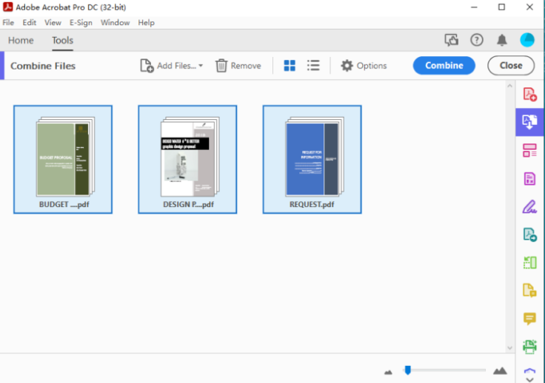Open pink Prepare Form sidebar tool

pyautogui.click(x=529, y=179)
